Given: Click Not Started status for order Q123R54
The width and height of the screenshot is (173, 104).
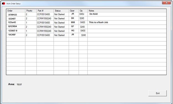Looking at the screenshot, I should click(59, 27).
